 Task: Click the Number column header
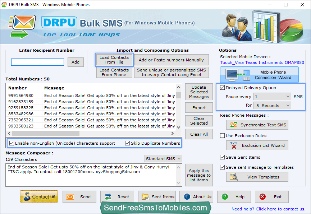pyautogui.click(x=24, y=88)
